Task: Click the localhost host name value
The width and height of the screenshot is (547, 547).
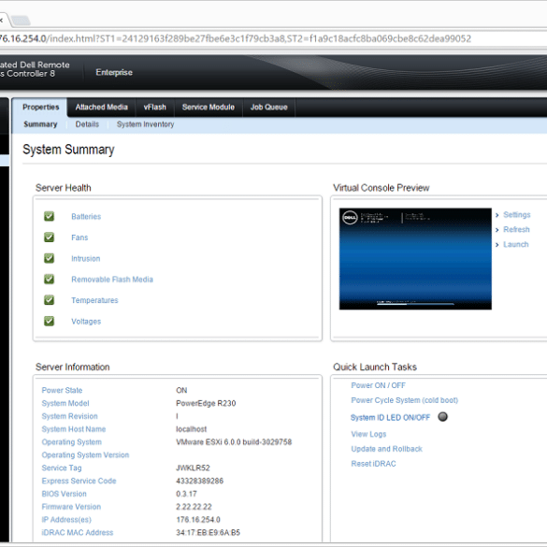Action: pos(191,429)
